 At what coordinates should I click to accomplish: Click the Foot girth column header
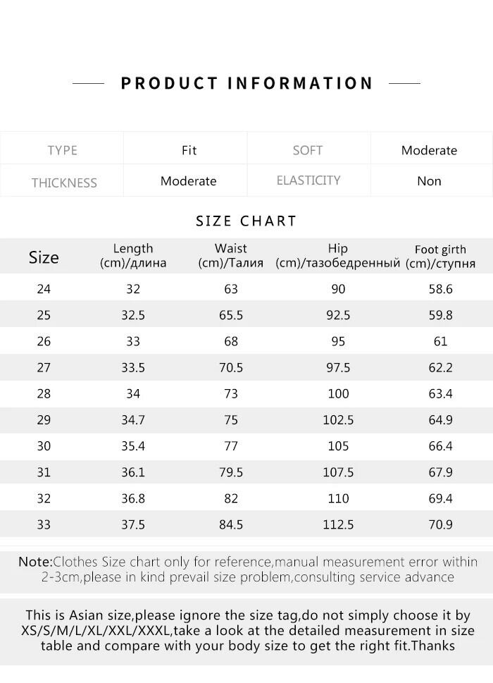440,257
